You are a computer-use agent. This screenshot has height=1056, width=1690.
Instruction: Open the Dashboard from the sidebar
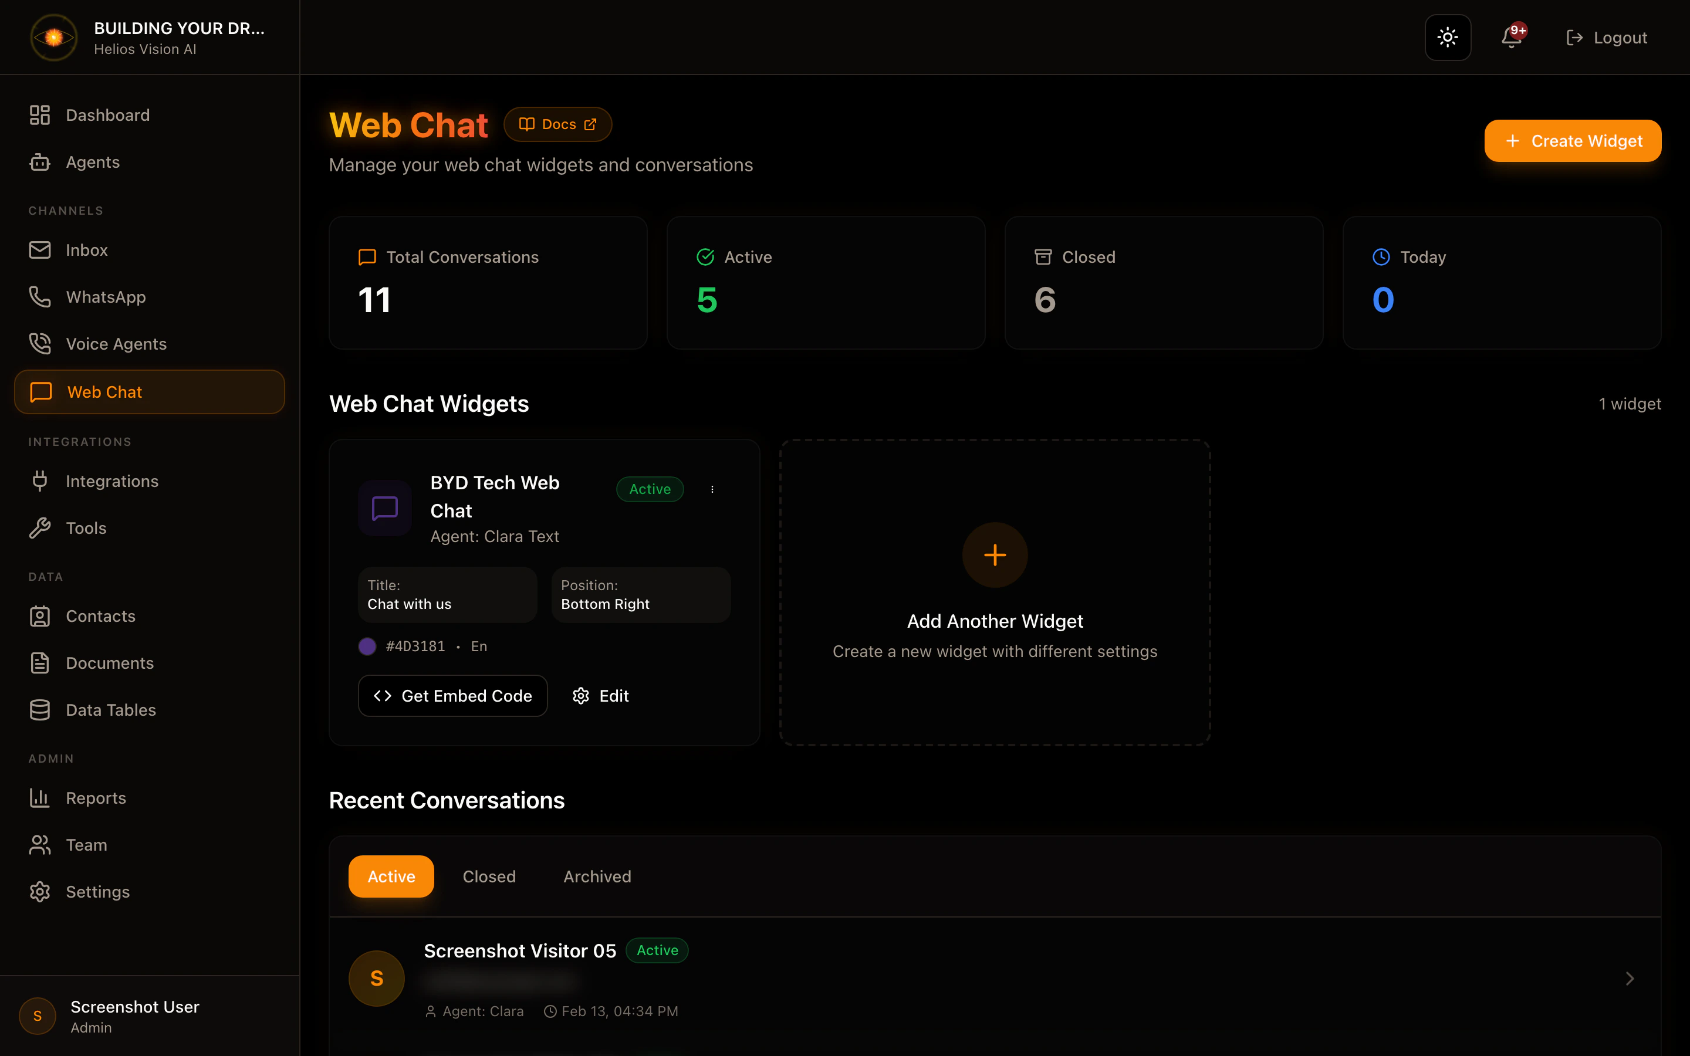pos(107,114)
